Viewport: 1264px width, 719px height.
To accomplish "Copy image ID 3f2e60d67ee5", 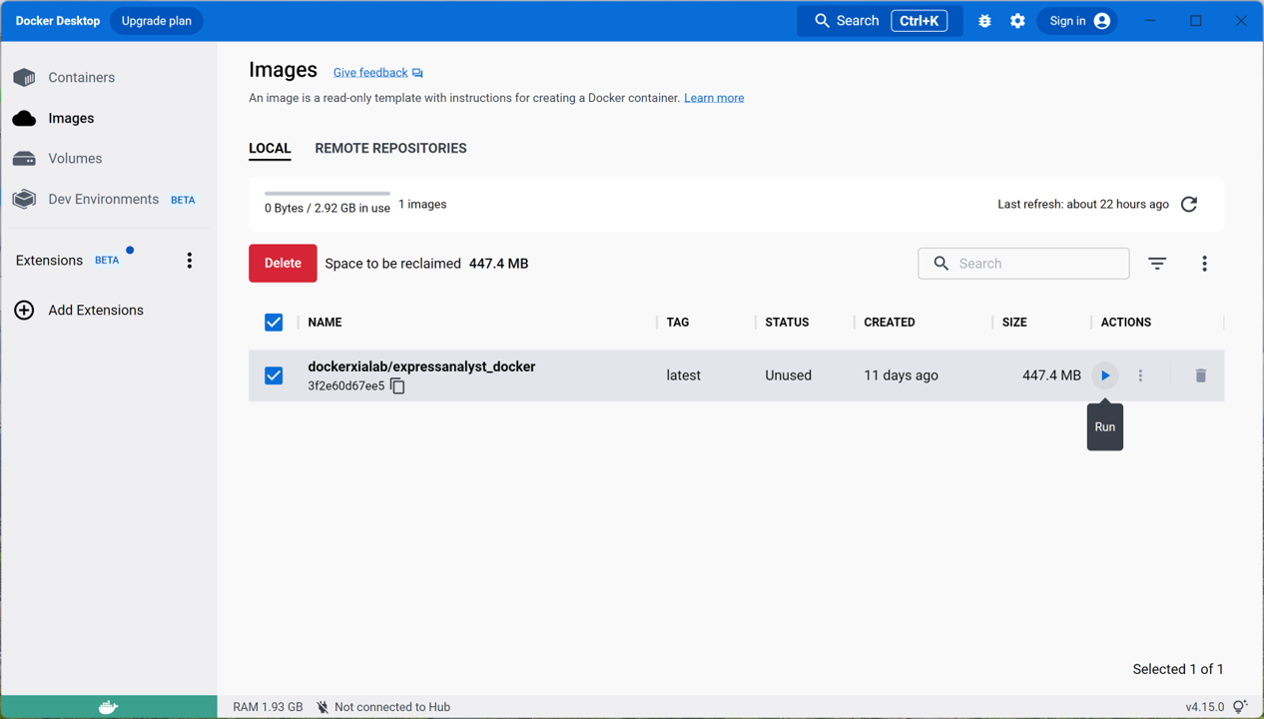I will point(397,385).
